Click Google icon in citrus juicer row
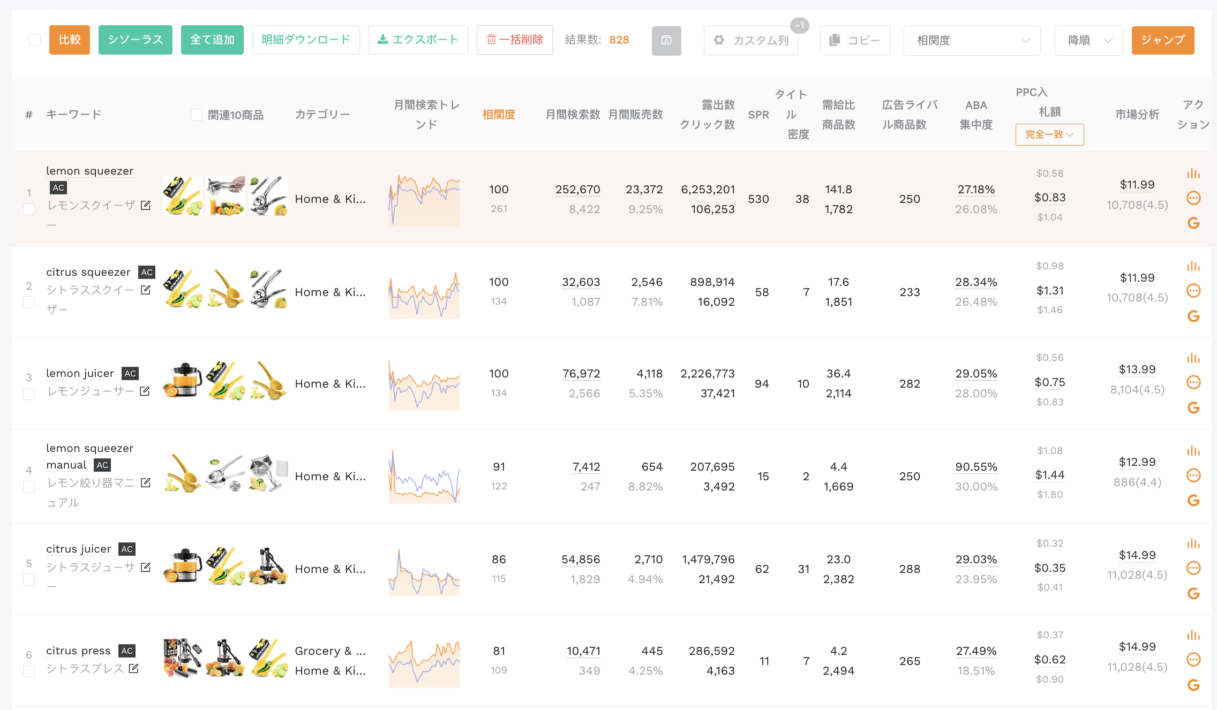The image size is (1217, 710). point(1193,593)
